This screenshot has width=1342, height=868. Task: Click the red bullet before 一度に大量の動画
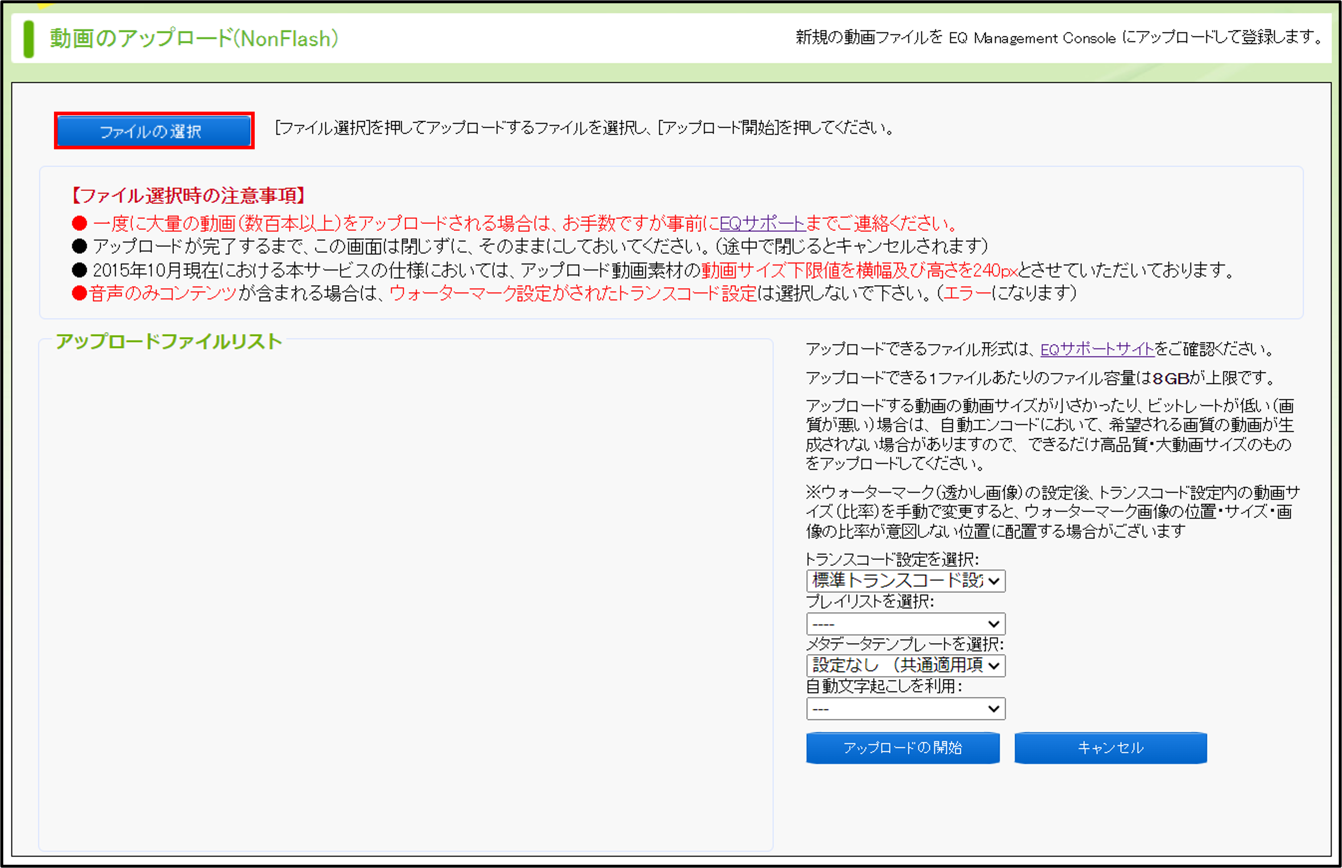79,224
